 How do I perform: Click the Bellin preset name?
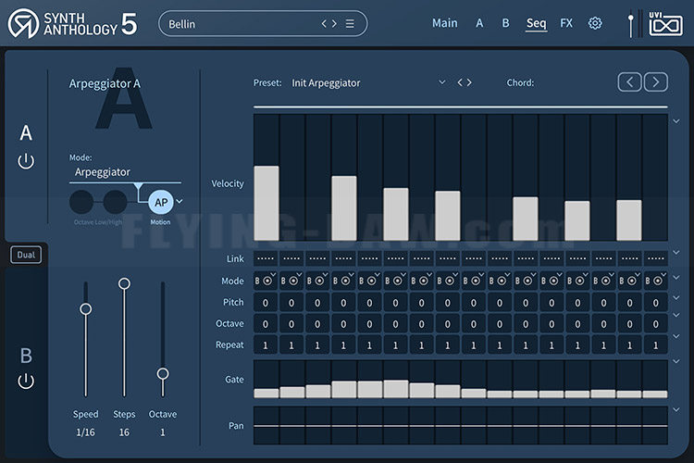[x=182, y=24]
